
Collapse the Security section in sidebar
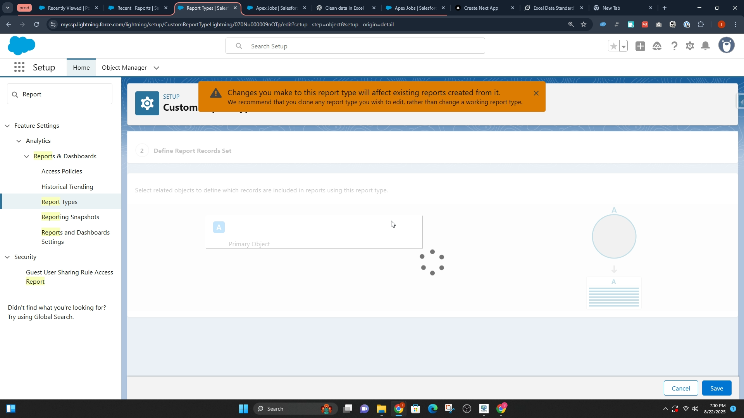click(7, 257)
